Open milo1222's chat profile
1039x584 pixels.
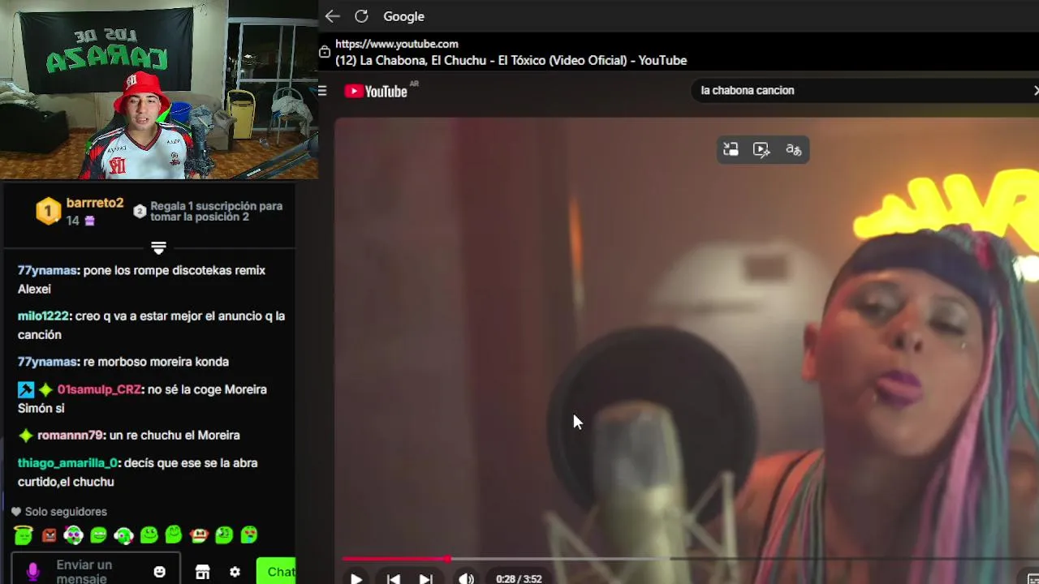click(43, 316)
